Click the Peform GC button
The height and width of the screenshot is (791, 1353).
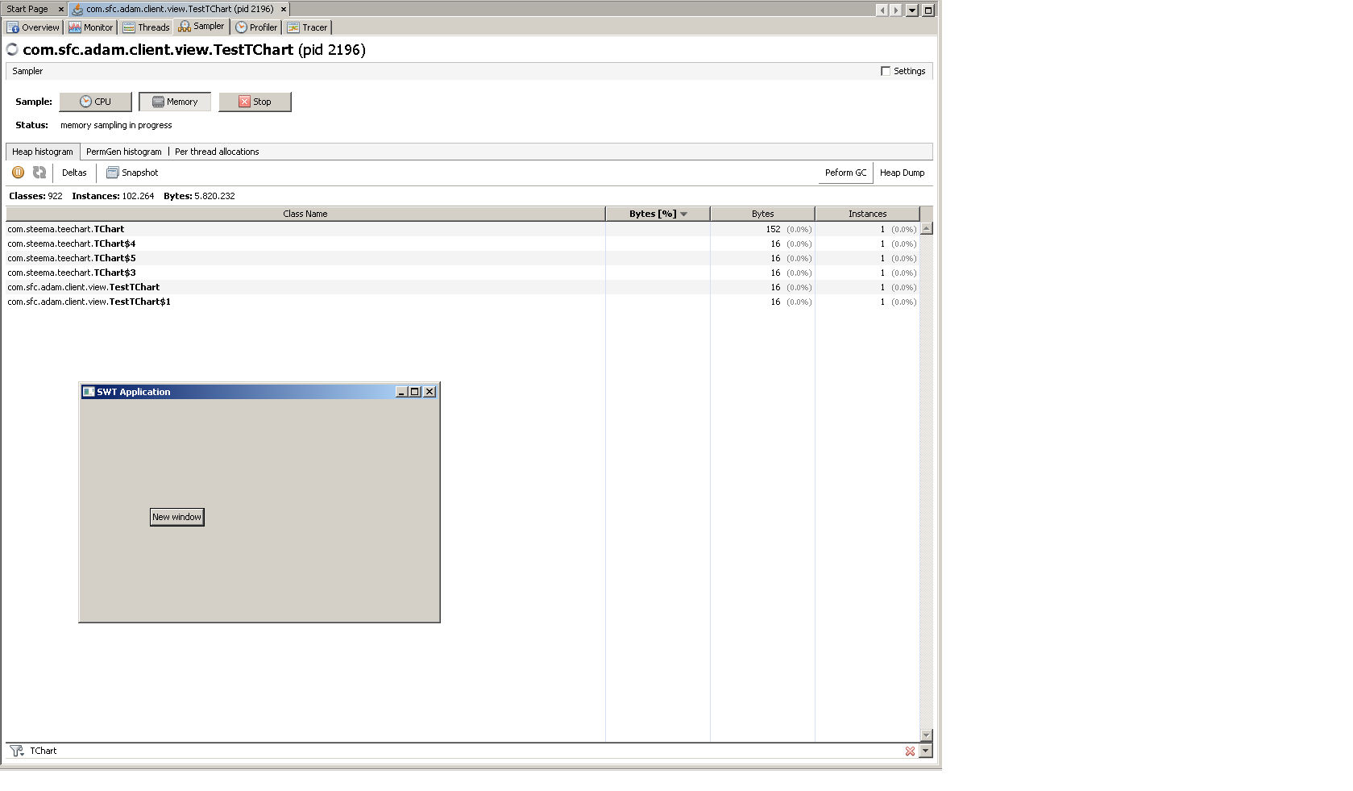point(845,173)
